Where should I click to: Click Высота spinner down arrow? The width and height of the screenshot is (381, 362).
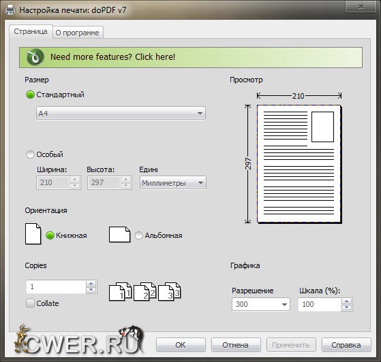point(126,186)
